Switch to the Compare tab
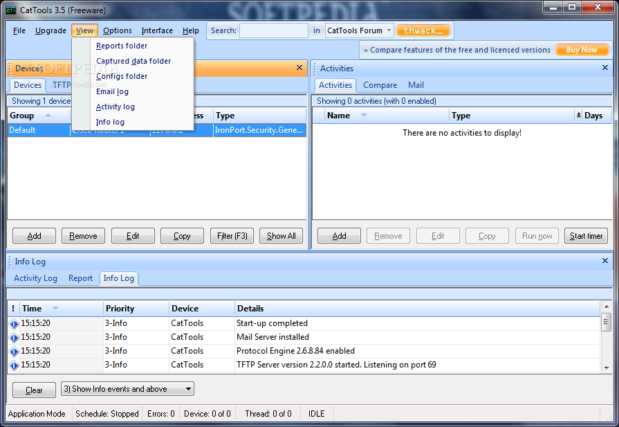This screenshot has width=619, height=427. [x=380, y=85]
